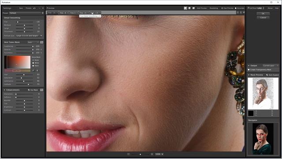282x159 pixels.
Task: Click the hue strip below color field
Action: [17, 71]
